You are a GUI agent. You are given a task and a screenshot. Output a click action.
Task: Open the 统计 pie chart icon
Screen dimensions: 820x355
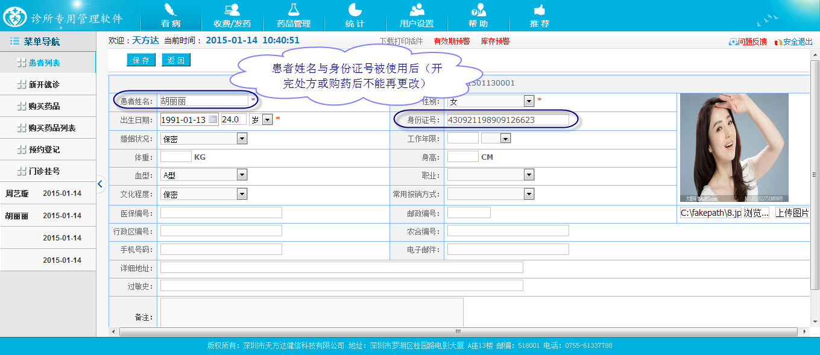click(x=355, y=10)
